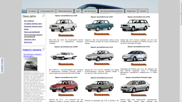Click the silver car news thumbnail

pos(31,64)
